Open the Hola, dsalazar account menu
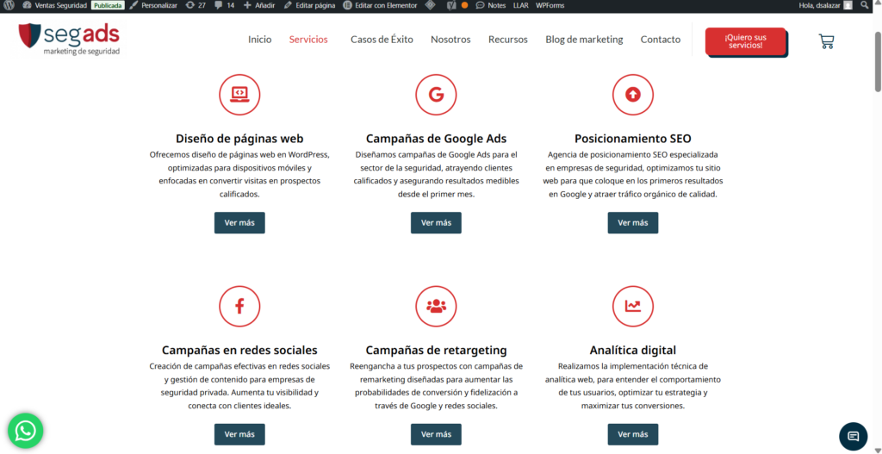This screenshot has height=454, width=882. [825, 5]
